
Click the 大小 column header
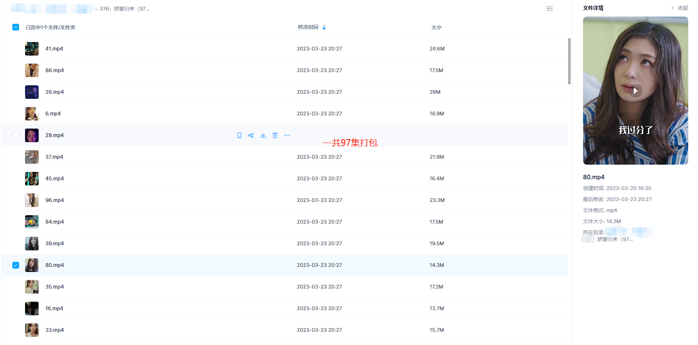[x=436, y=27]
